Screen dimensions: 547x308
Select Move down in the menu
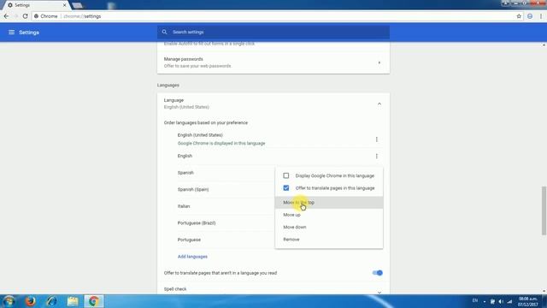coord(329,227)
